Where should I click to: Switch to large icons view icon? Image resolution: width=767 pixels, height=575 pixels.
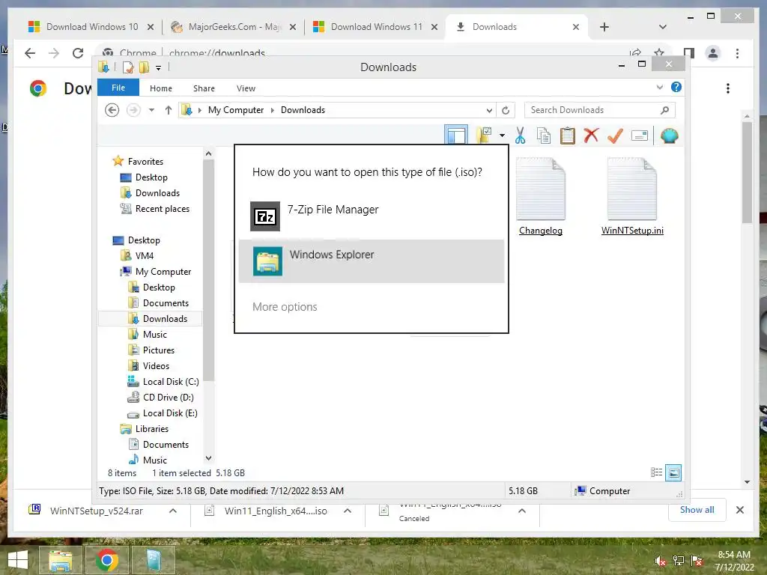pyautogui.click(x=673, y=472)
